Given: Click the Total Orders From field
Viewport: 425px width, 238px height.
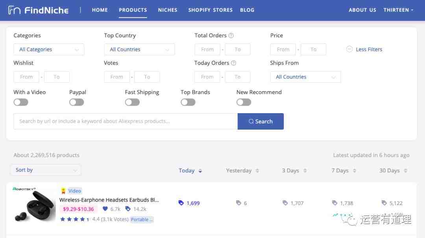Looking at the screenshot, I should (x=207, y=49).
